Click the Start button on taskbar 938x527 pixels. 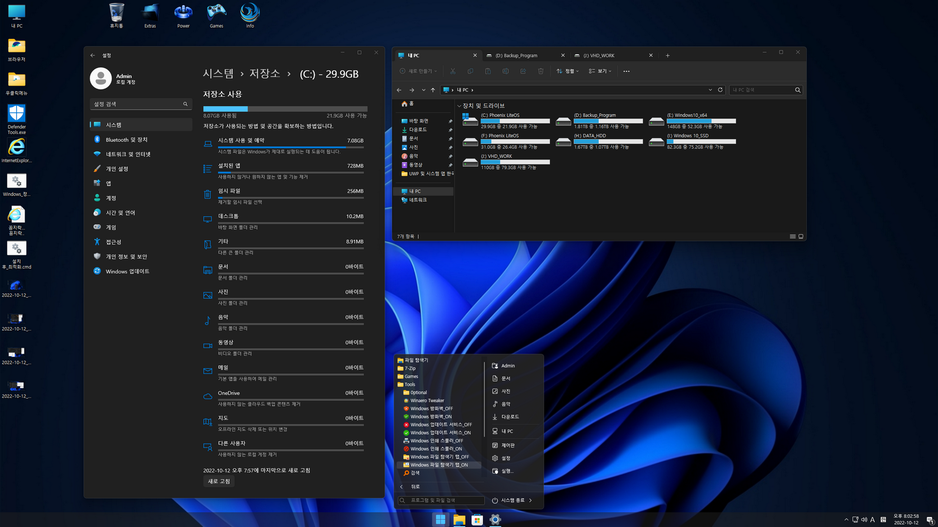[x=440, y=520]
